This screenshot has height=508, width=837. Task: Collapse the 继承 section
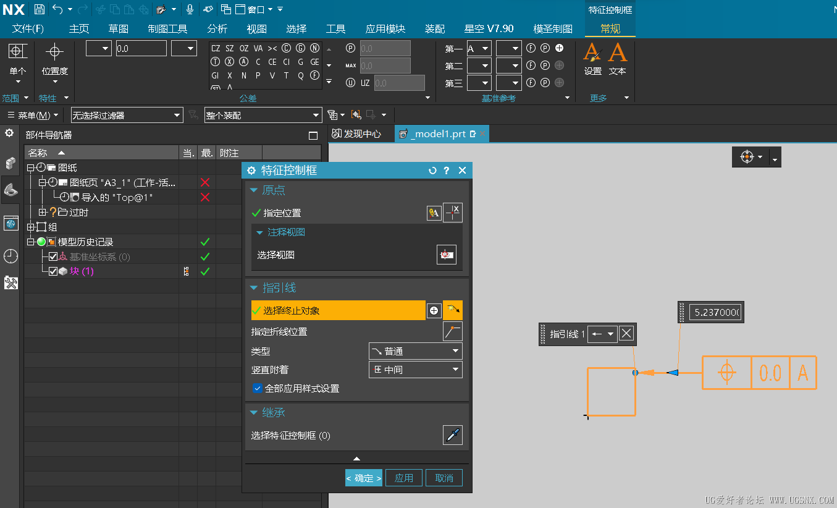(254, 412)
